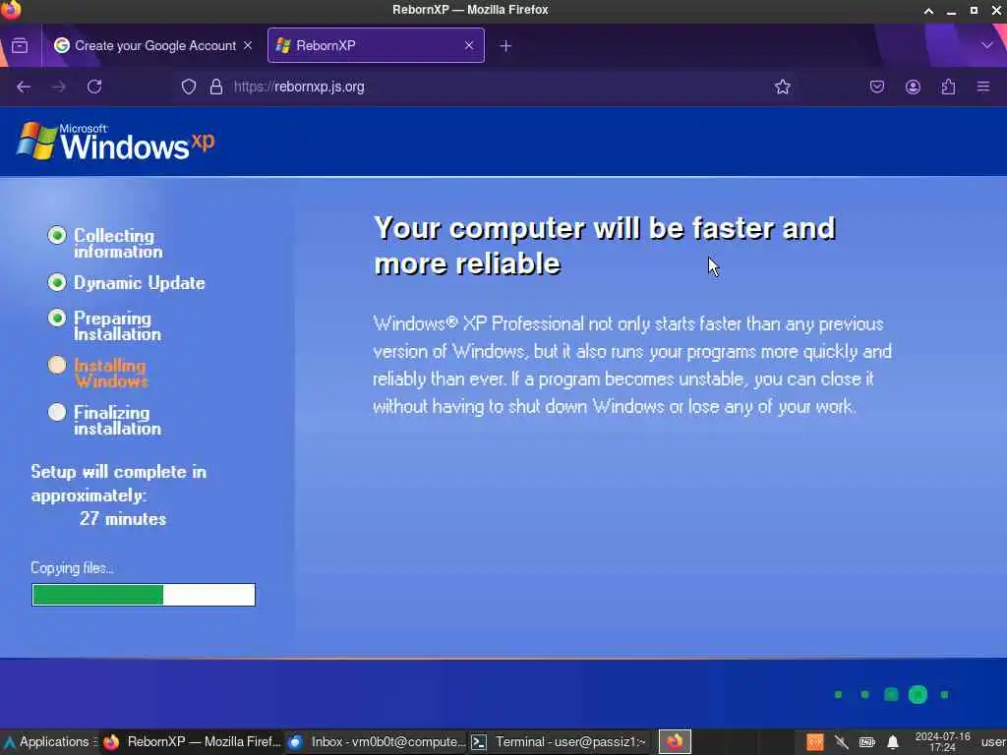Click heading 'Your computer will be faster'
Screen dimensions: 1007x755
pyautogui.click(x=605, y=246)
